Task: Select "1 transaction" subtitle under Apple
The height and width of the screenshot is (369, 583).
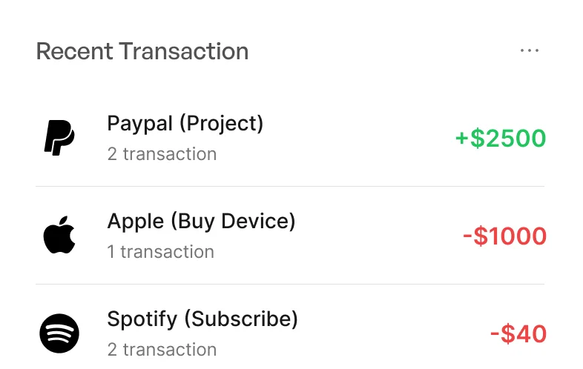Action: tap(160, 252)
